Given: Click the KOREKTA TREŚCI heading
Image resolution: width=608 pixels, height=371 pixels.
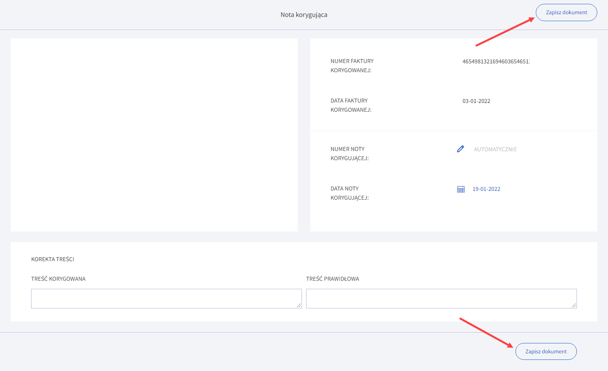Looking at the screenshot, I should 53,259.
